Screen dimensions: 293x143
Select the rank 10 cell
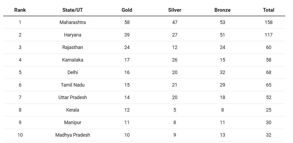(20, 135)
